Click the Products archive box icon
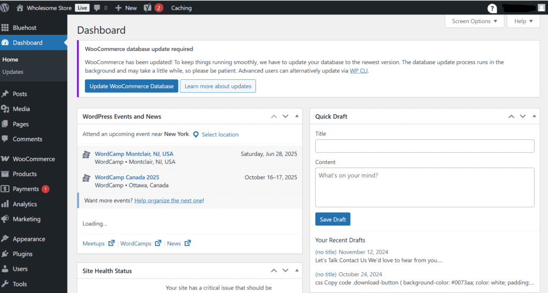 [x=5, y=174]
